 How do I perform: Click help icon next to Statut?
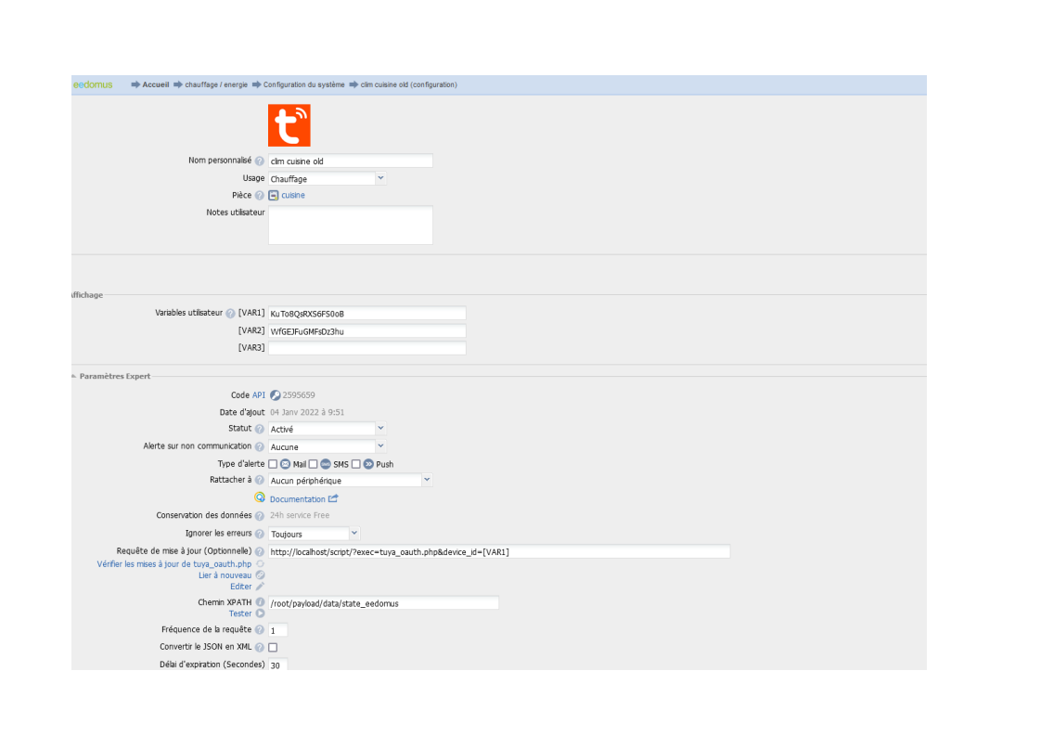[x=260, y=429]
